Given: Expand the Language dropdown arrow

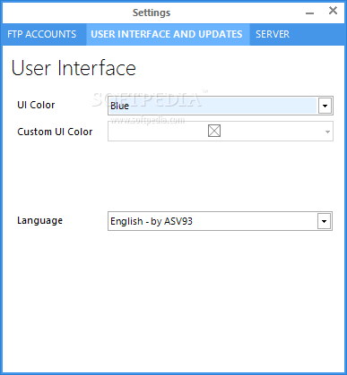Looking at the screenshot, I should [324, 221].
